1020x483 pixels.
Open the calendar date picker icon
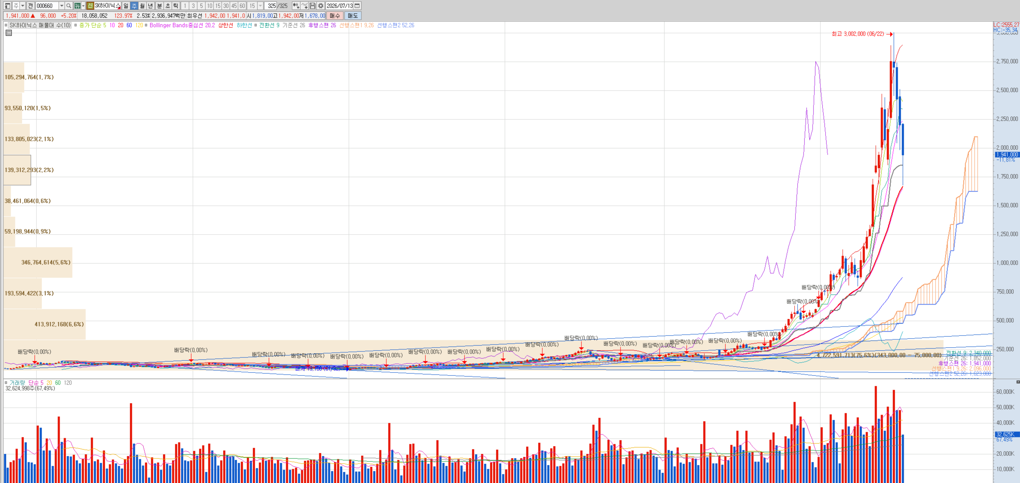[357, 6]
